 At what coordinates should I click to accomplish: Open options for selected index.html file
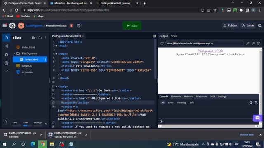(x=45, y=60)
